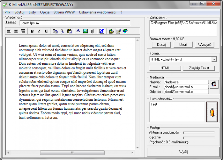Click horizontal scrollbar right arrow
The width and height of the screenshot is (223, 160).
(132, 152)
